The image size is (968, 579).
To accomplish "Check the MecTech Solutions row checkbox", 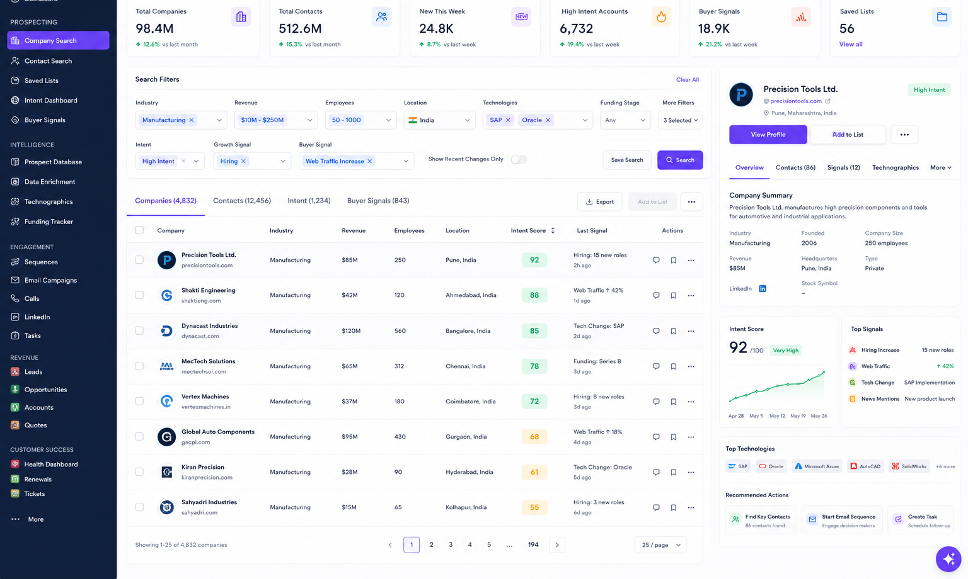I will coord(139,366).
